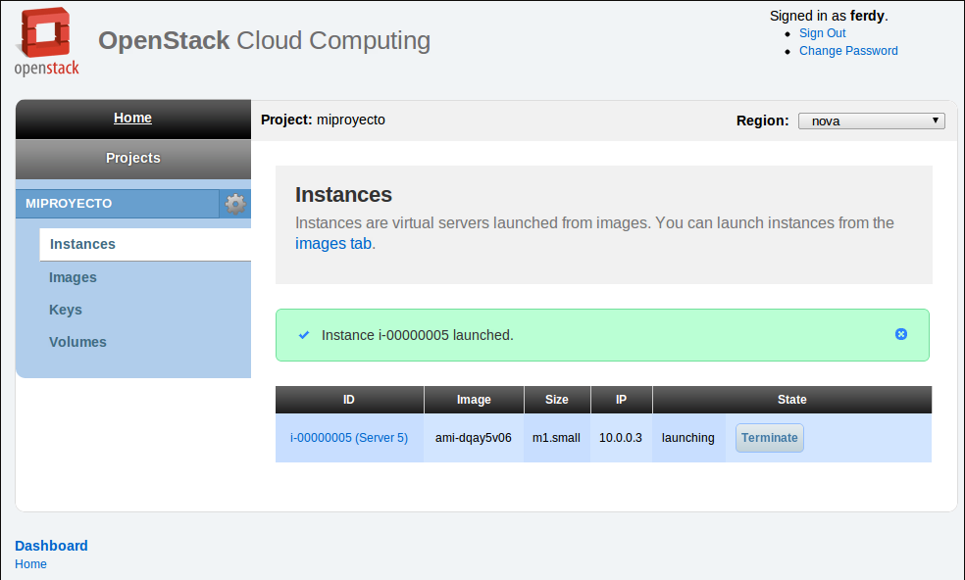Open instance i-00000005 (Server 5) link

tap(349, 438)
